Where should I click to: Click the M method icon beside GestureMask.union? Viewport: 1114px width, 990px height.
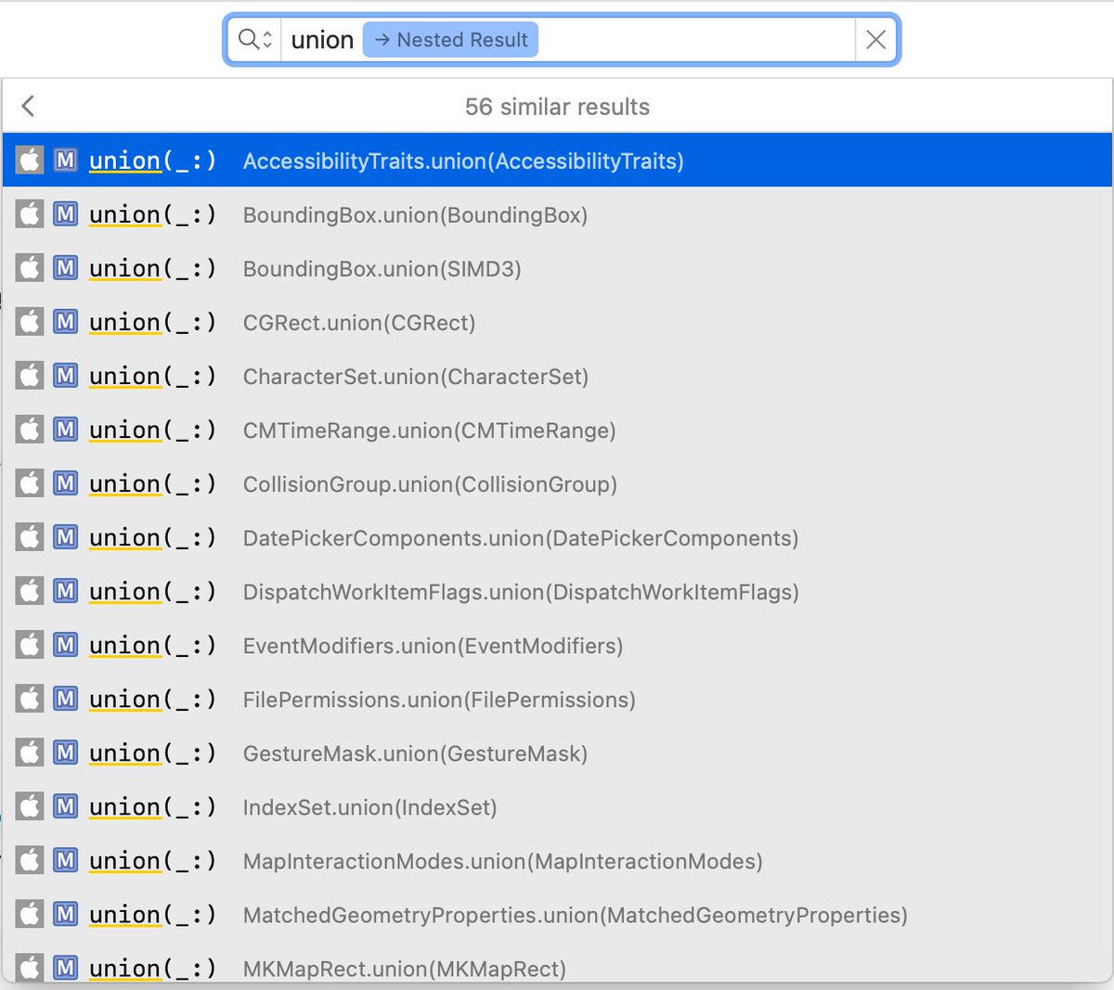tap(63, 752)
